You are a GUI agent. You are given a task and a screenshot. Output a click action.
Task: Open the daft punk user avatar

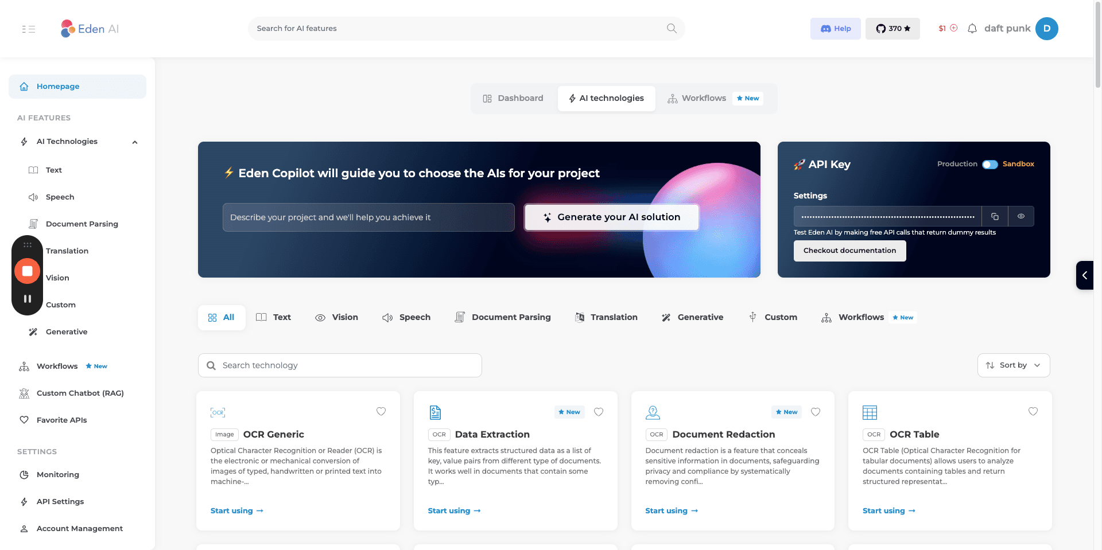pos(1047,29)
